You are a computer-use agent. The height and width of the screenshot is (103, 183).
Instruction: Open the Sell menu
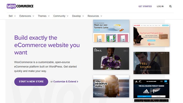point(11,16)
